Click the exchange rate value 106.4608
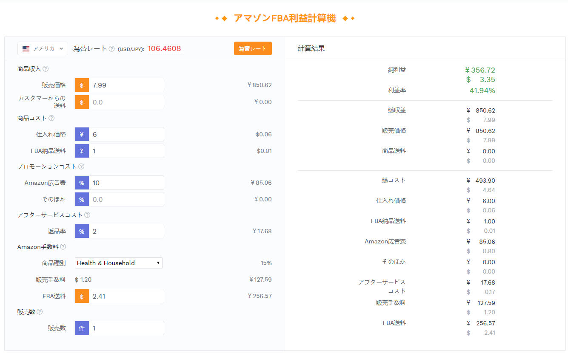Image resolution: width=568 pixels, height=353 pixels. coord(166,48)
